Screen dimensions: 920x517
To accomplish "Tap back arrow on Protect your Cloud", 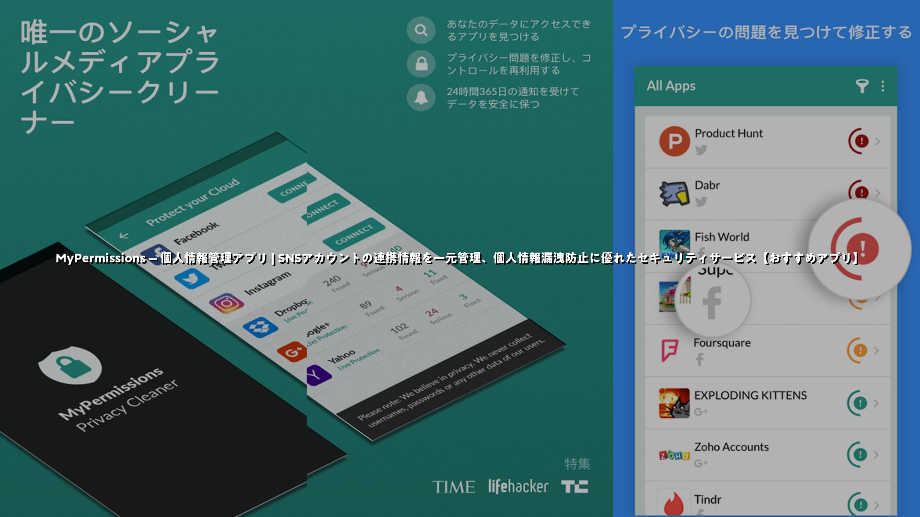I will point(124,235).
